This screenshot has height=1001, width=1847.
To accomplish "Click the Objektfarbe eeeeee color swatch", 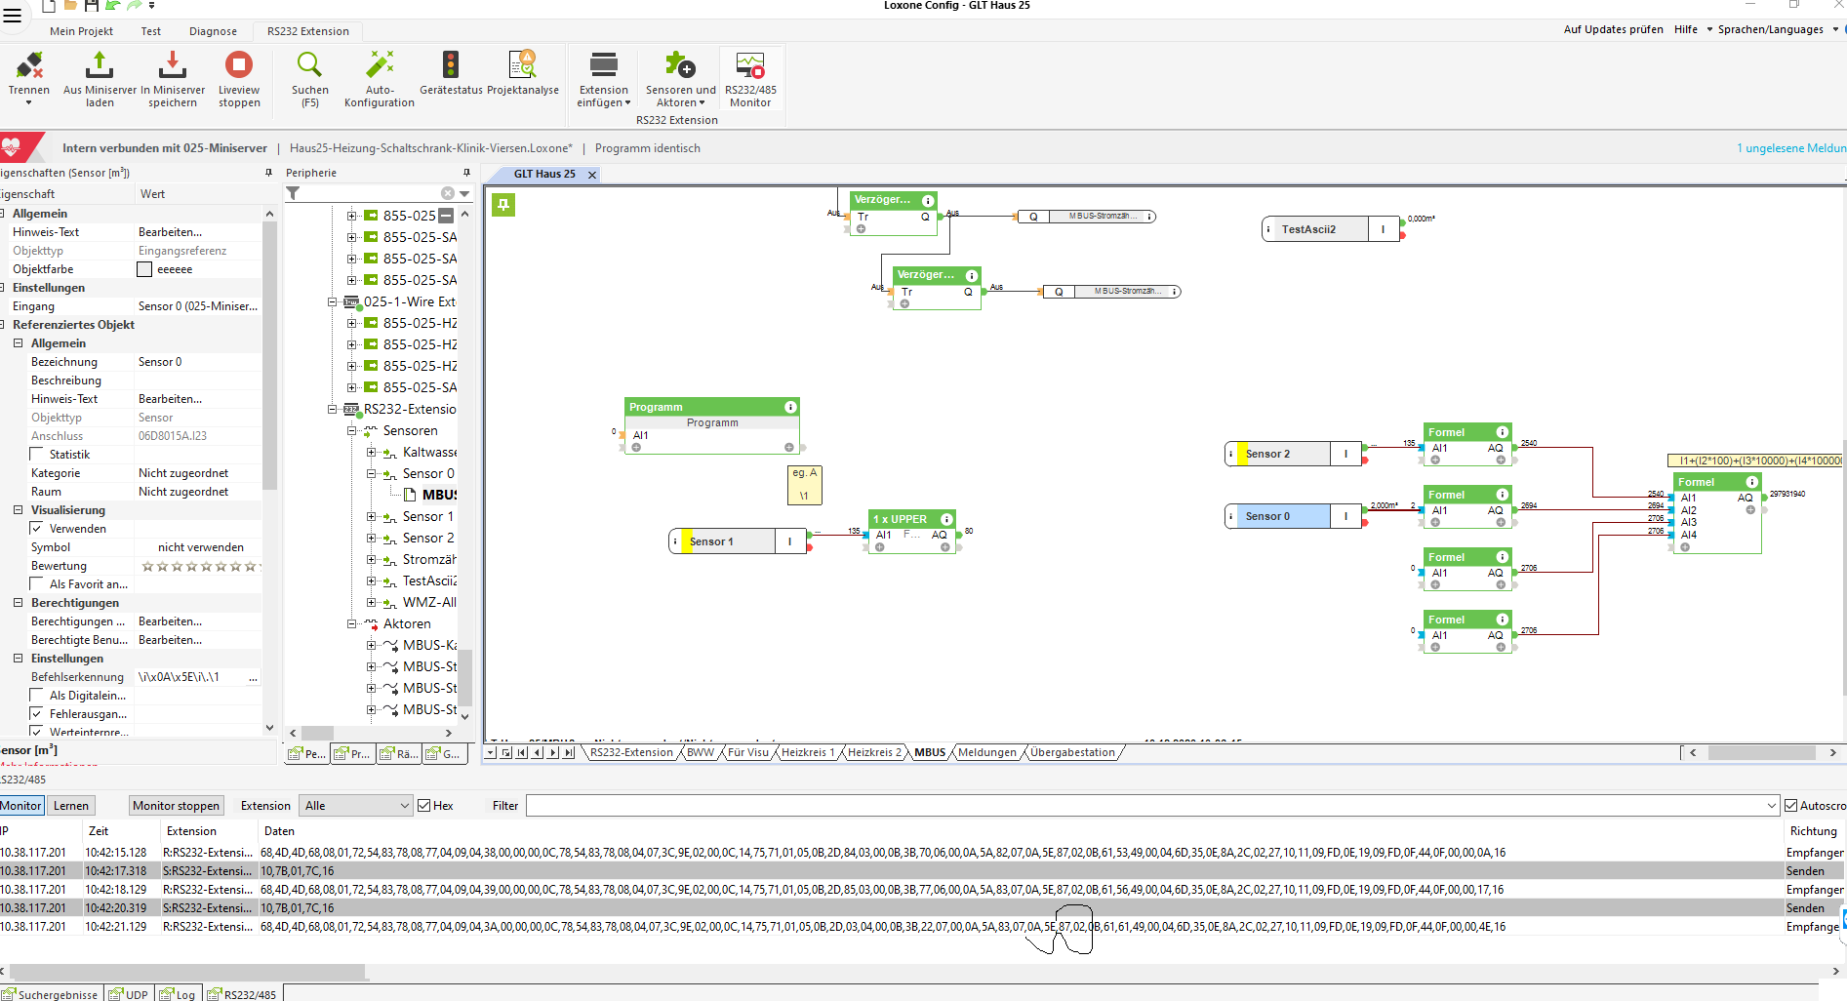I will (x=144, y=269).
